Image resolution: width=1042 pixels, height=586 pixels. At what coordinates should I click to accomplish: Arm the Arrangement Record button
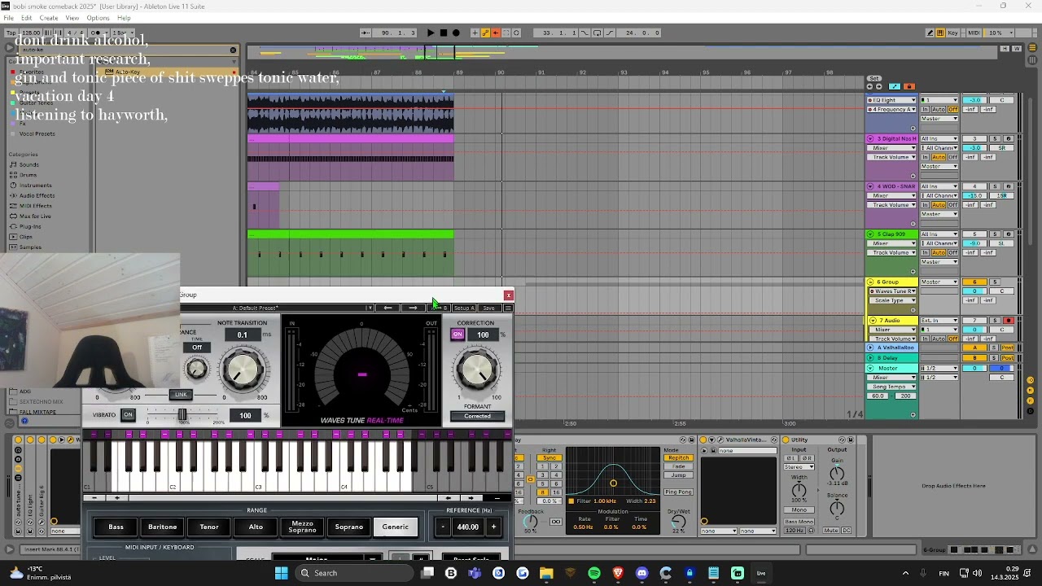coord(456,33)
